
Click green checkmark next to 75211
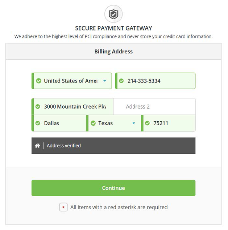tap(147, 123)
